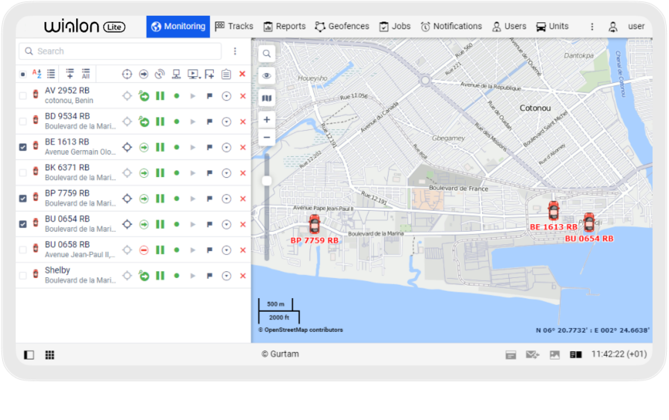Zoom out on the map

(x=266, y=137)
